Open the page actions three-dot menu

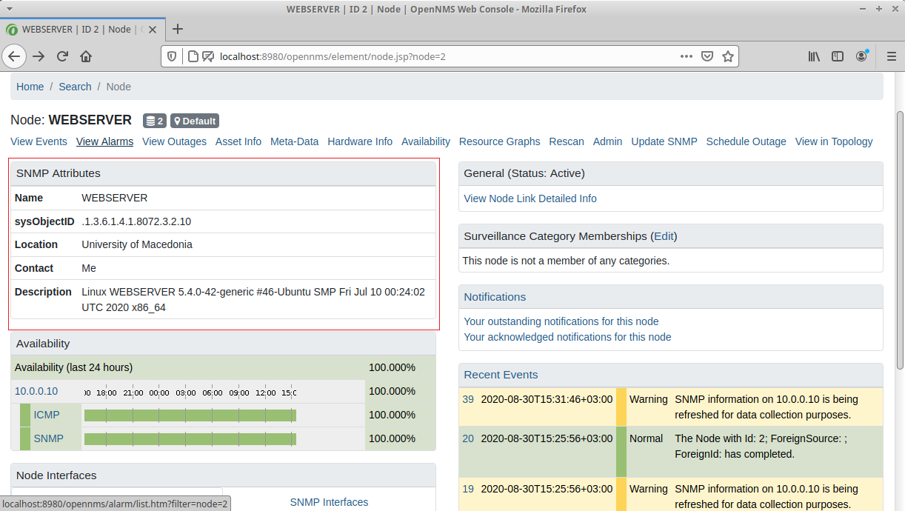pyautogui.click(x=687, y=56)
